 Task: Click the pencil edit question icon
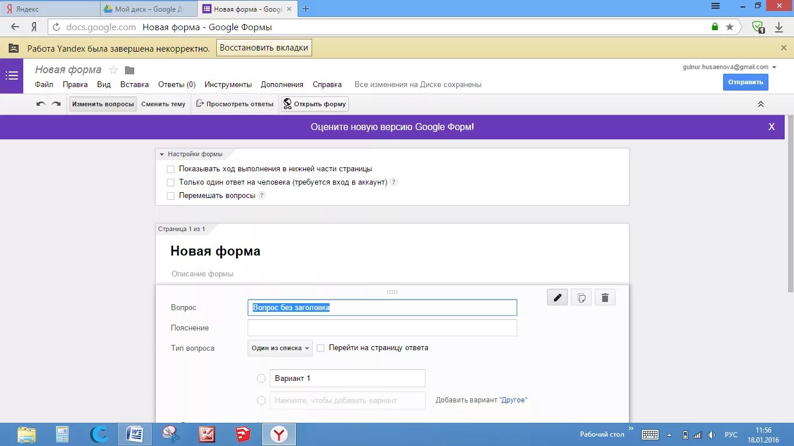point(557,298)
